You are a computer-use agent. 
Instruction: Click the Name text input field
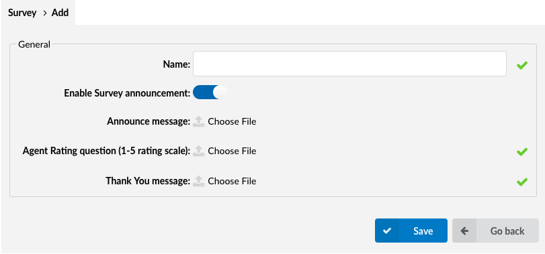click(349, 64)
